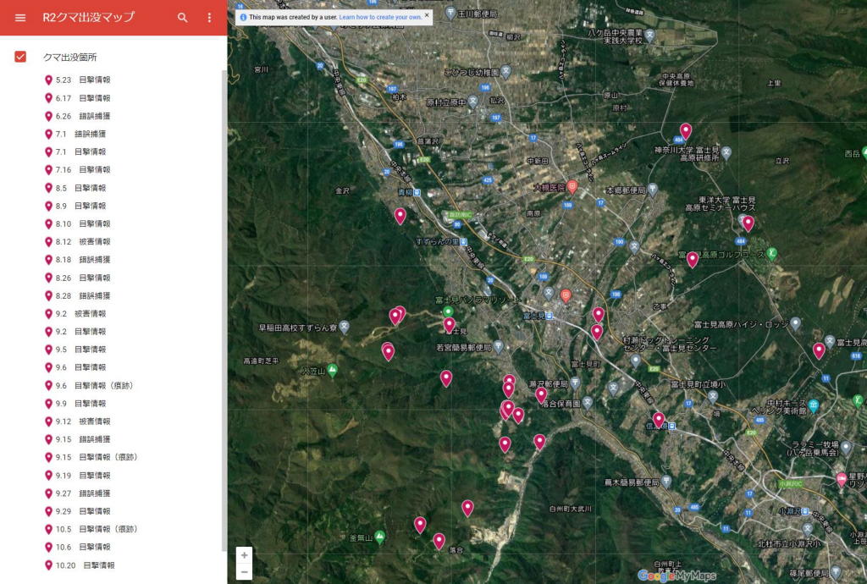
Task: Open the hamburger menu beside the map title
Action: [20, 18]
